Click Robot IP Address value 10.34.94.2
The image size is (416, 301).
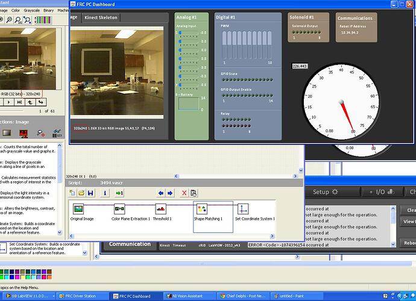[x=350, y=33]
